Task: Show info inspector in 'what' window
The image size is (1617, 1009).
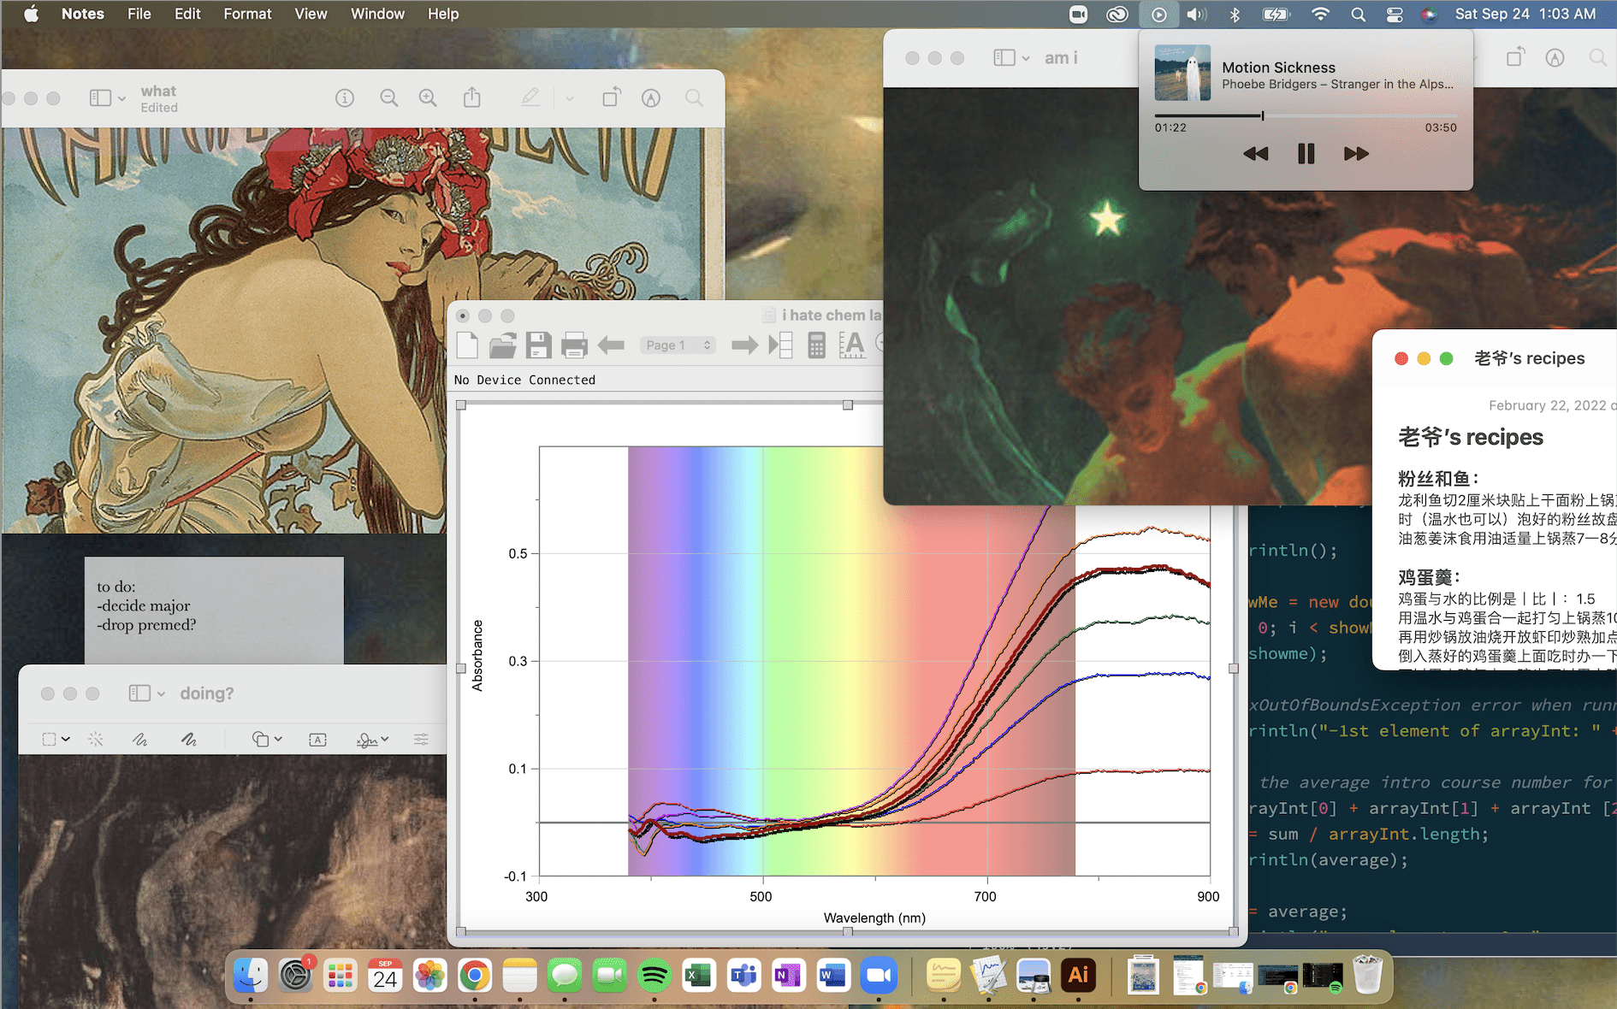Action: point(345,98)
